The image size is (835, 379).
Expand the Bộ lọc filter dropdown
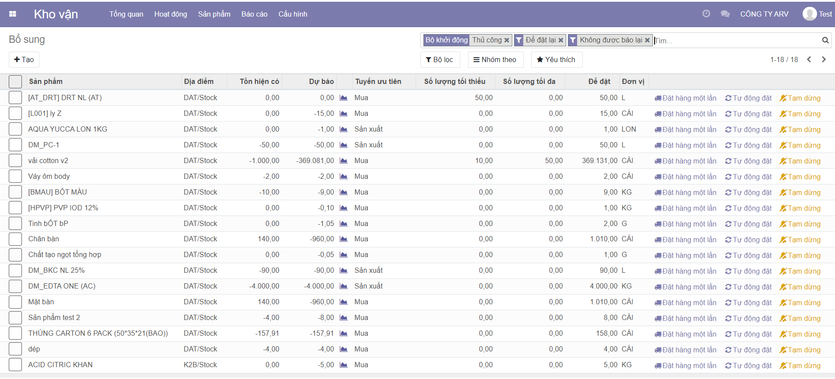[440, 59]
